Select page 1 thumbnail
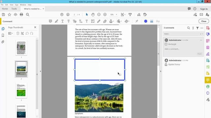 [x=21, y=48]
